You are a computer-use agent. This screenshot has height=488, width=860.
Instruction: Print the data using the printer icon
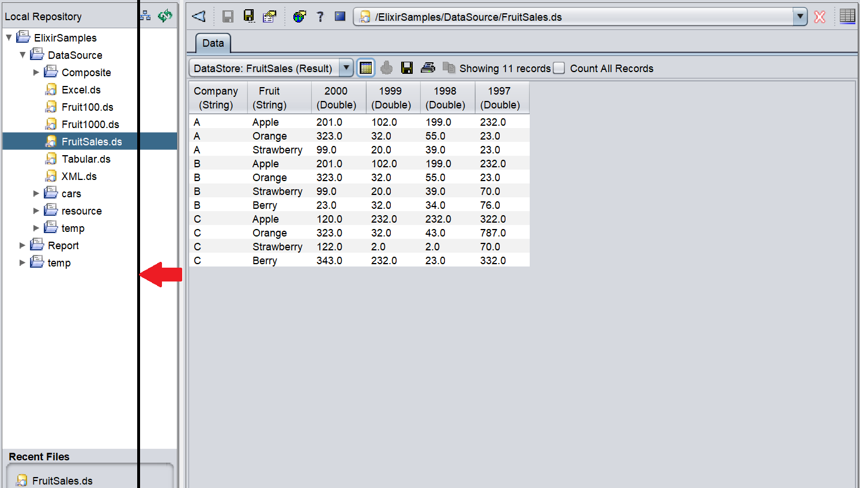(428, 68)
